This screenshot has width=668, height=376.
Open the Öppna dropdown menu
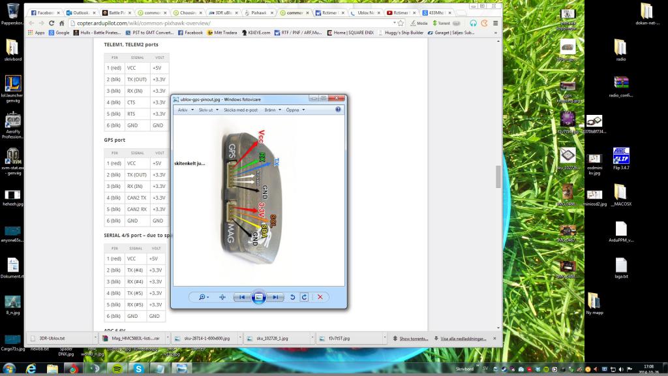pyautogui.click(x=296, y=110)
